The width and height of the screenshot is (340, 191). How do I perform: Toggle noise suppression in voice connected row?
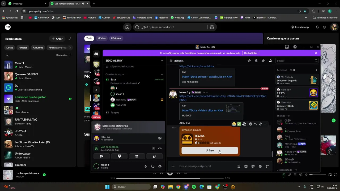coord(153,149)
